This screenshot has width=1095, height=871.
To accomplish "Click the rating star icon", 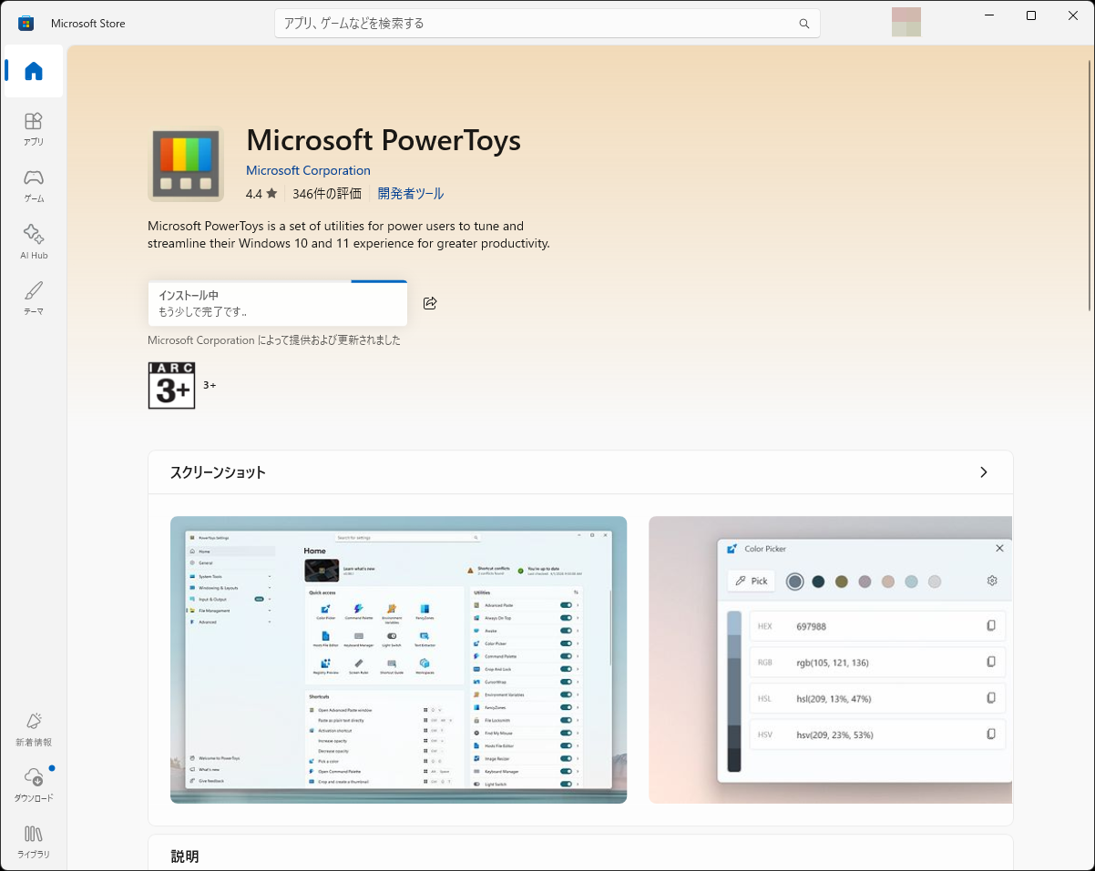I will (271, 193).
